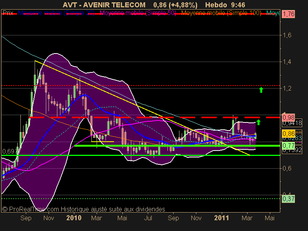Viewport: 308px width, 231px height.
Task: Select legend Moyenne mobile (Simple 20)
Action: [56, 13]
